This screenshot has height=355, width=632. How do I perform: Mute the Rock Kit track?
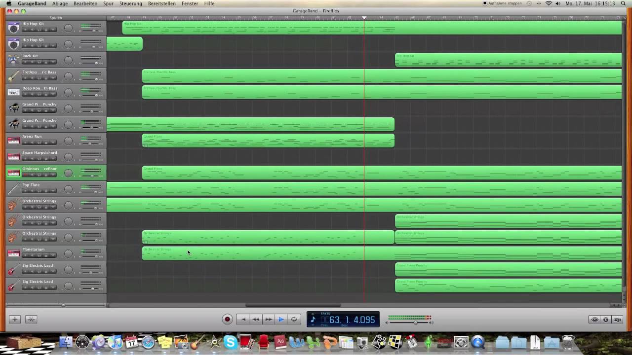32,62
